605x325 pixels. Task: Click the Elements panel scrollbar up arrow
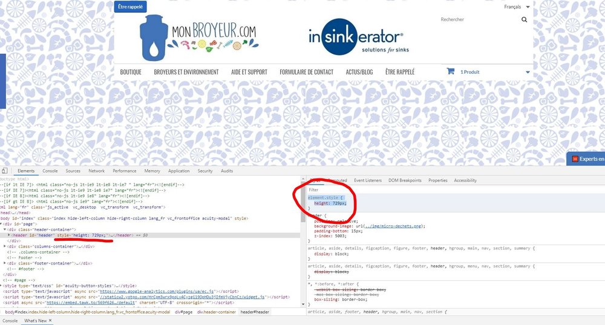(303, 179)
